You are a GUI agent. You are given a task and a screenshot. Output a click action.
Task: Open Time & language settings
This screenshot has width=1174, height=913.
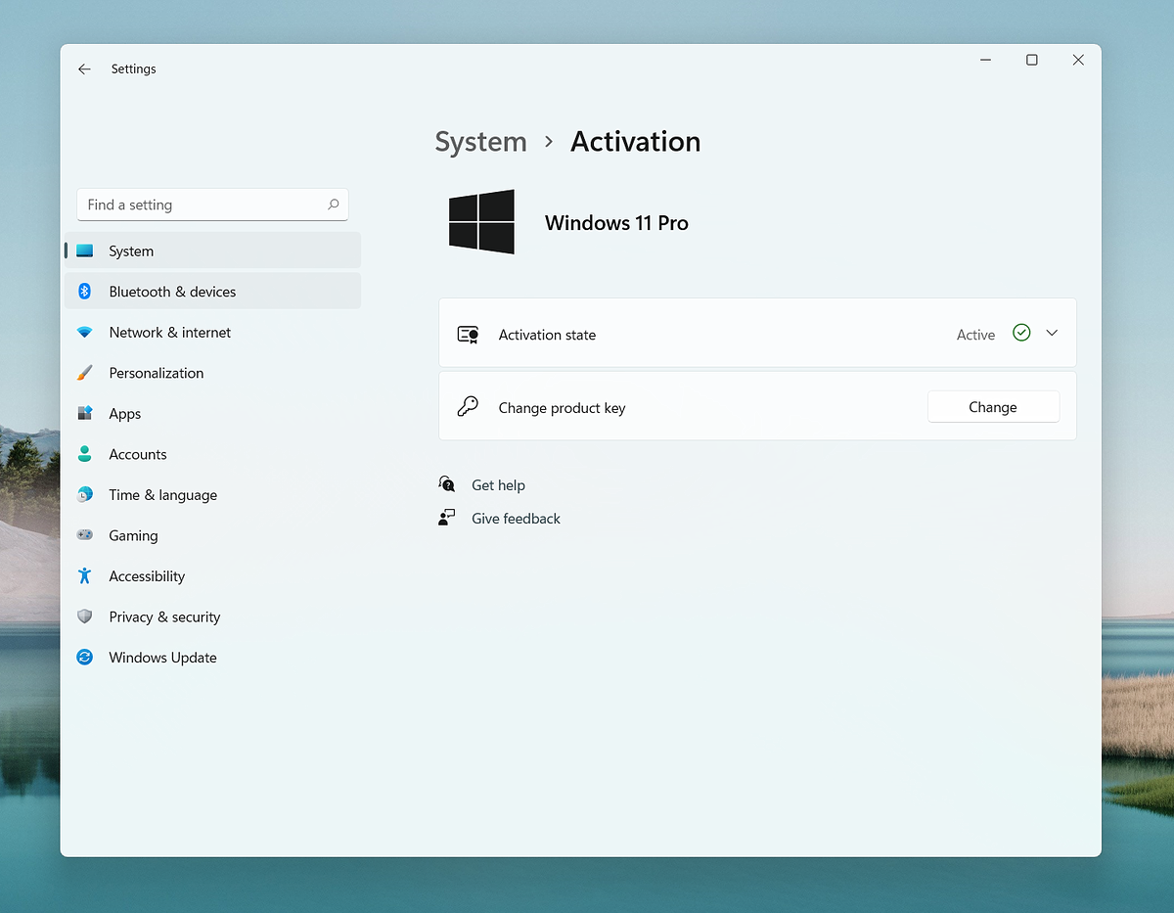pos(212,495)
